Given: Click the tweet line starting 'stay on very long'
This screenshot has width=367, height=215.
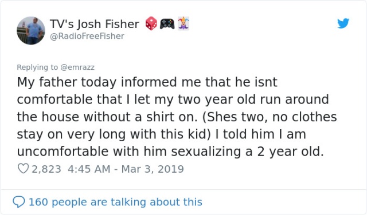Looking at the screenshot, I should coord(162,134).
